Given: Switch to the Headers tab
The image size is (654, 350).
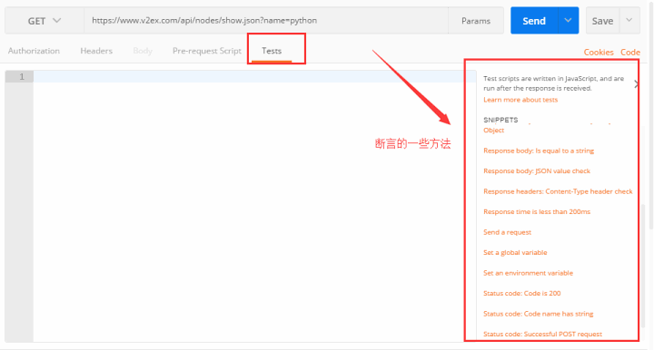Looking at the screenshot, I should [96, 51].
